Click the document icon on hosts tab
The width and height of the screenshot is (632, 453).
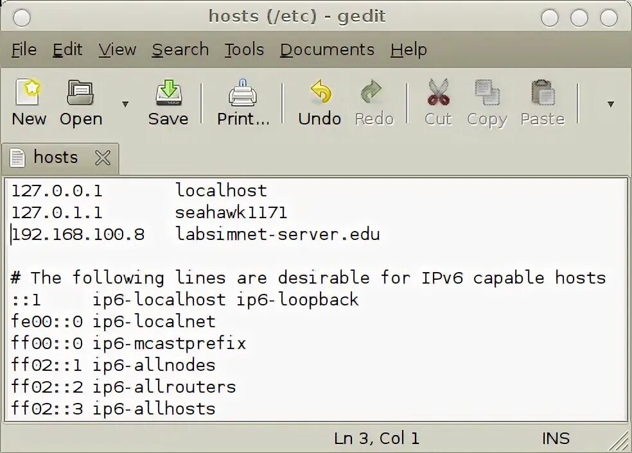click(x=17, y=157)
